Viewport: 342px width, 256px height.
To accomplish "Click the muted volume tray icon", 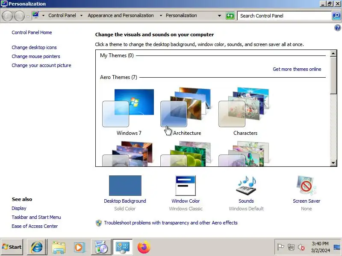I will pos(301,247).
